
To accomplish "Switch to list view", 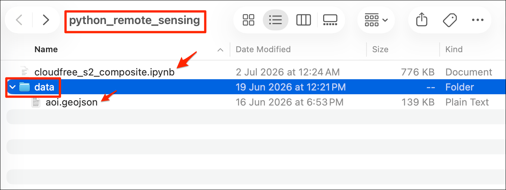I will [x=276, y=20].
